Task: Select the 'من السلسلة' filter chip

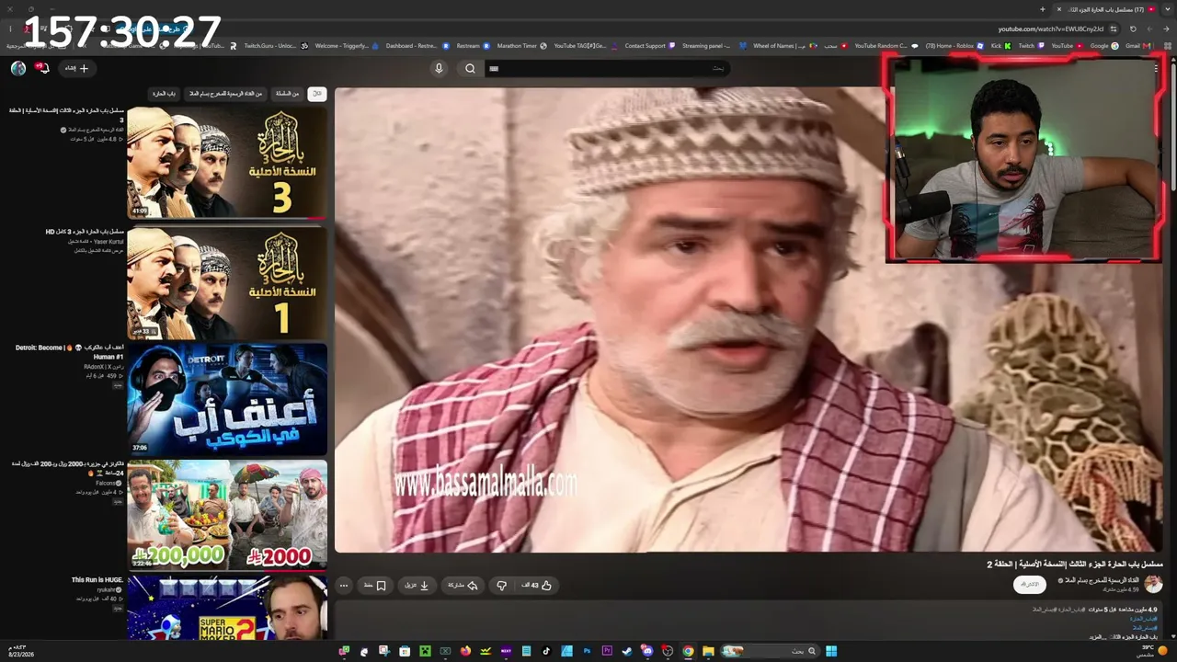Action: click(287, 94)
